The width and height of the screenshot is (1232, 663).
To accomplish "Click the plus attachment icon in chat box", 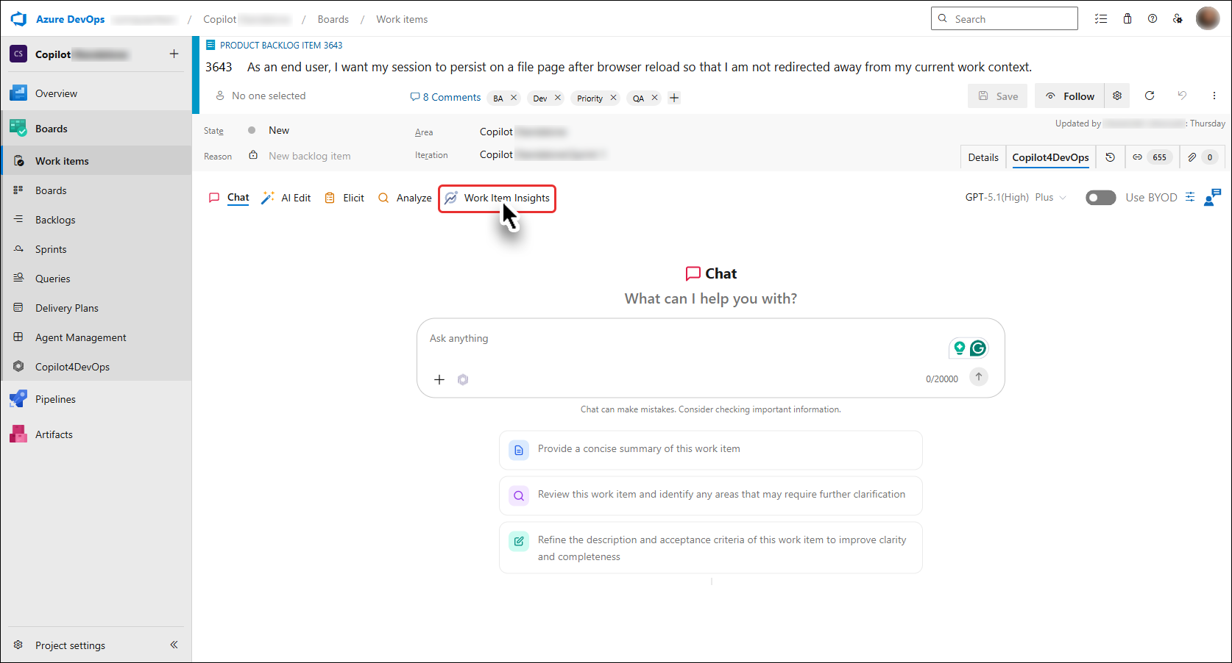I will (439, 379).
